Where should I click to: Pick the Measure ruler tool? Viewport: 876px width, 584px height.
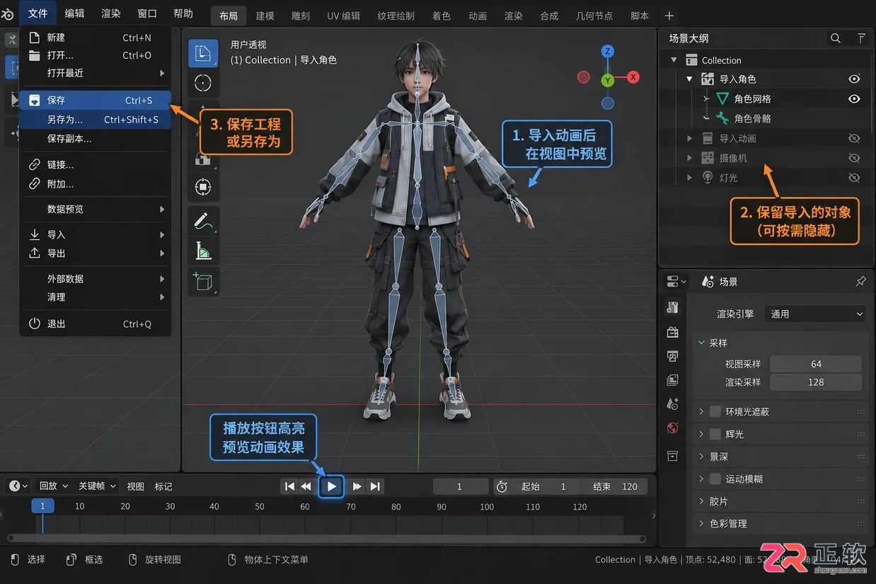click(203, 251)
